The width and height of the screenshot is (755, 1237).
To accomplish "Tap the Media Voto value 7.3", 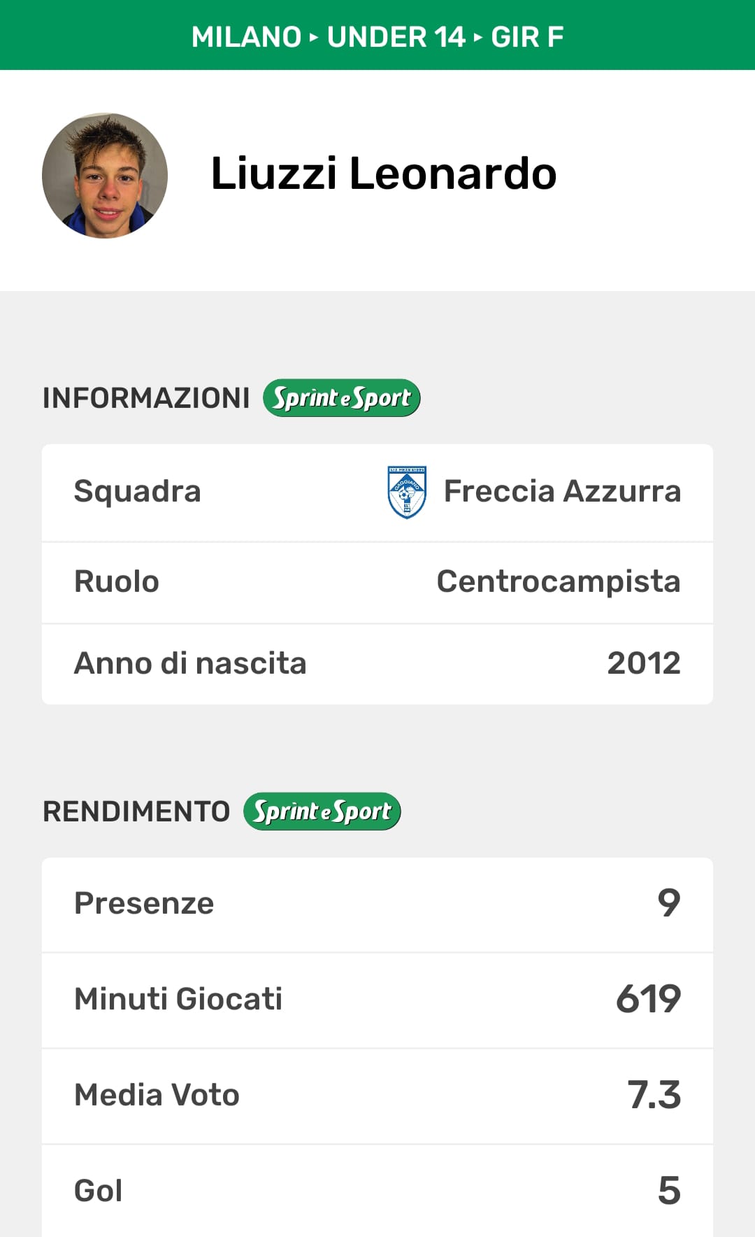I will 654,1095.
